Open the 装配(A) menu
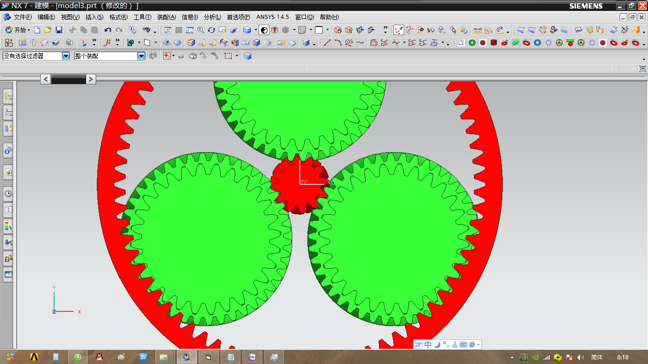 [x=167, y=17]
